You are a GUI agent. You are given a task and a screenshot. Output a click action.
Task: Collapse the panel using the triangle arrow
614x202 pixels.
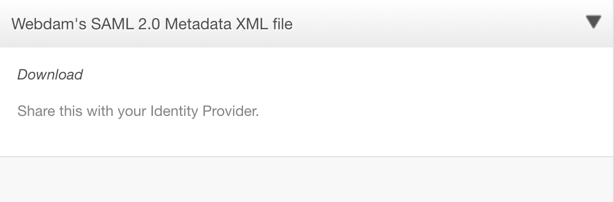coord(594,22)
